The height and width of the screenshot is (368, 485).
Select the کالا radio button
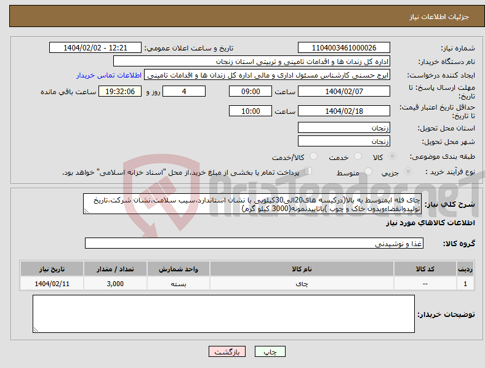[392, 156]
